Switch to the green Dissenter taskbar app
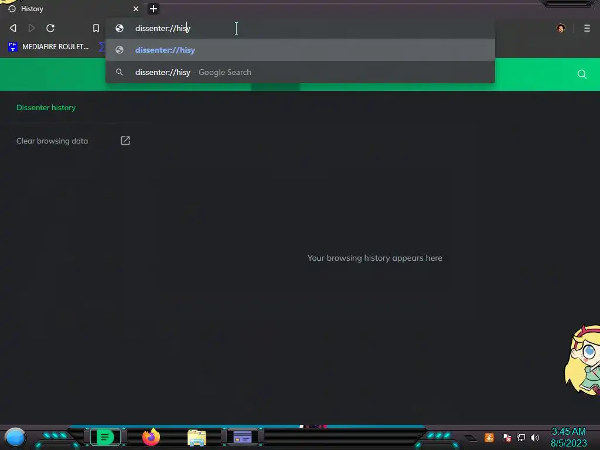The width and height of the screenshot is (600, 450). tap(105, 437)
